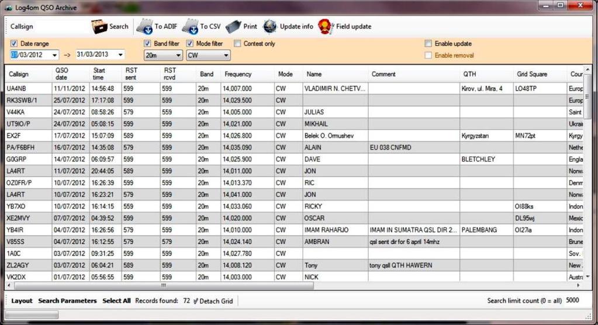
Task: Enable the Contest only checkbox
Action: [x=237, y=43]
